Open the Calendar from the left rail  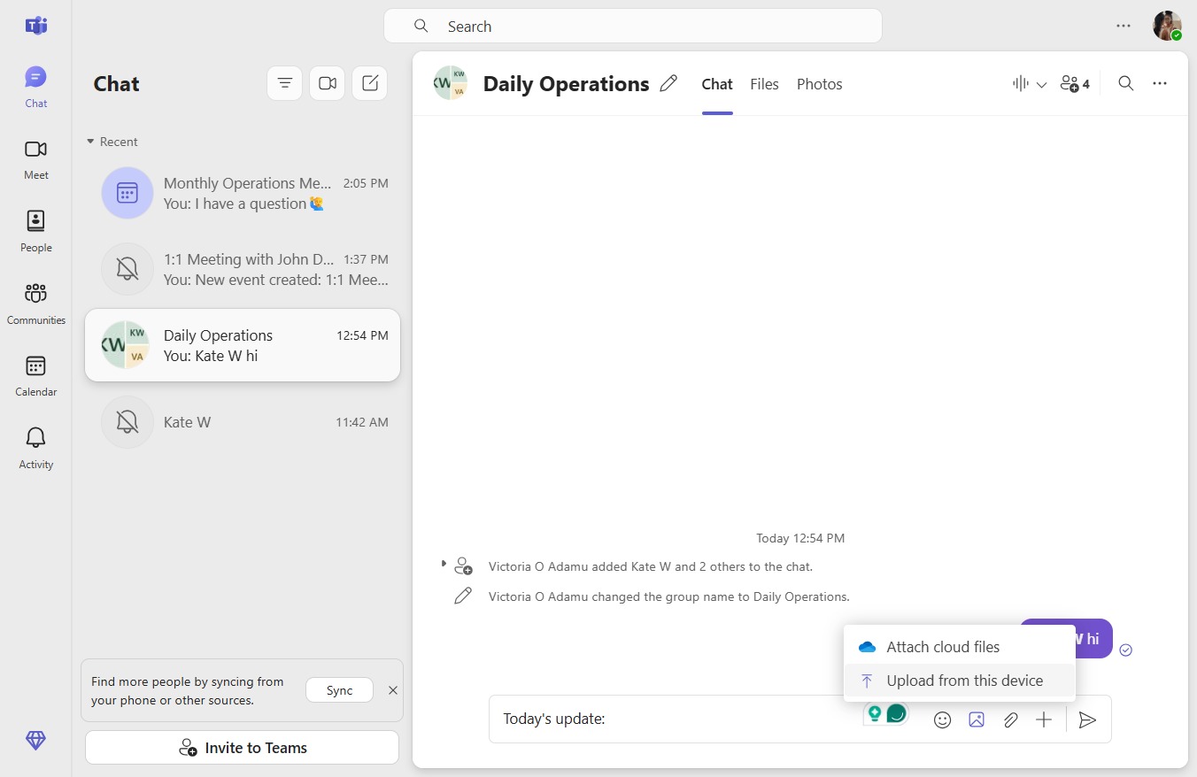(x=35, y=375)
